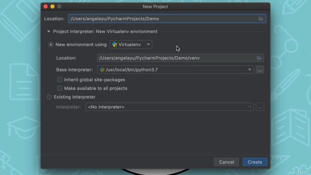
Task: Click the New Project window title
Action: pos(155,6)
